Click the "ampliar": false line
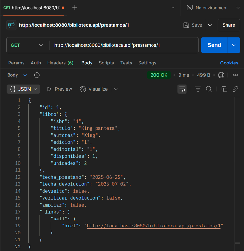Viewport: 244px width, 251px height. 63,205
